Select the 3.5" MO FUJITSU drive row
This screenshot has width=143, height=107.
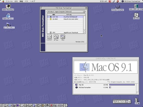65,17
